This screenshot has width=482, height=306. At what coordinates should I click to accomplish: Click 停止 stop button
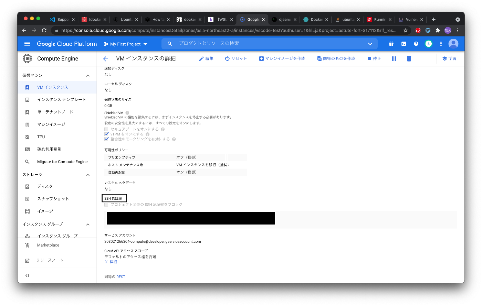[x=374, y=59]
